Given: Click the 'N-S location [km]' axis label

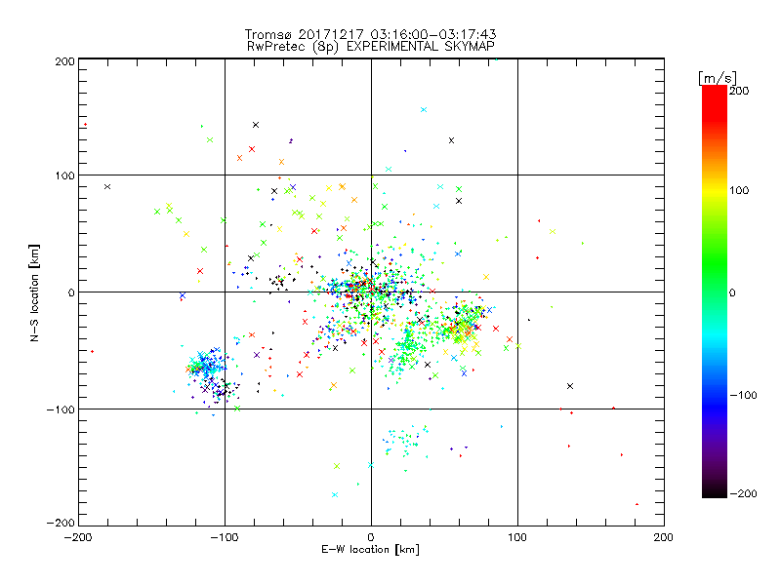Looking at the screenshot, I should click(34, 293).
